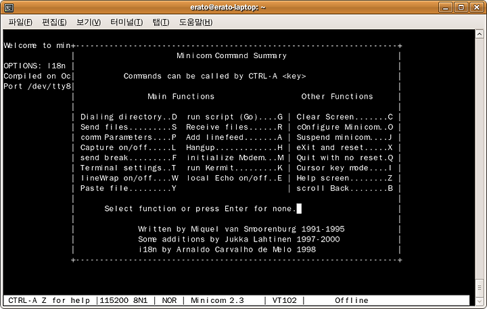Click the 'Quit with no reset.Q' entry

pyautogui.click(x=345, y=158)
